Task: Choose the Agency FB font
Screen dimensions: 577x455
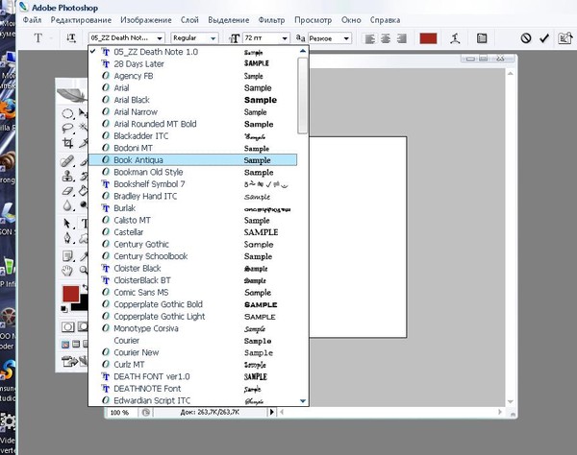Action: [193, 76]
